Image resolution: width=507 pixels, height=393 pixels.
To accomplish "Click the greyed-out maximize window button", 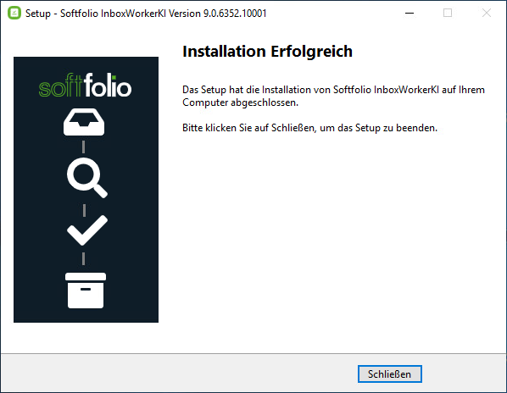I will (x=448, y=13).
